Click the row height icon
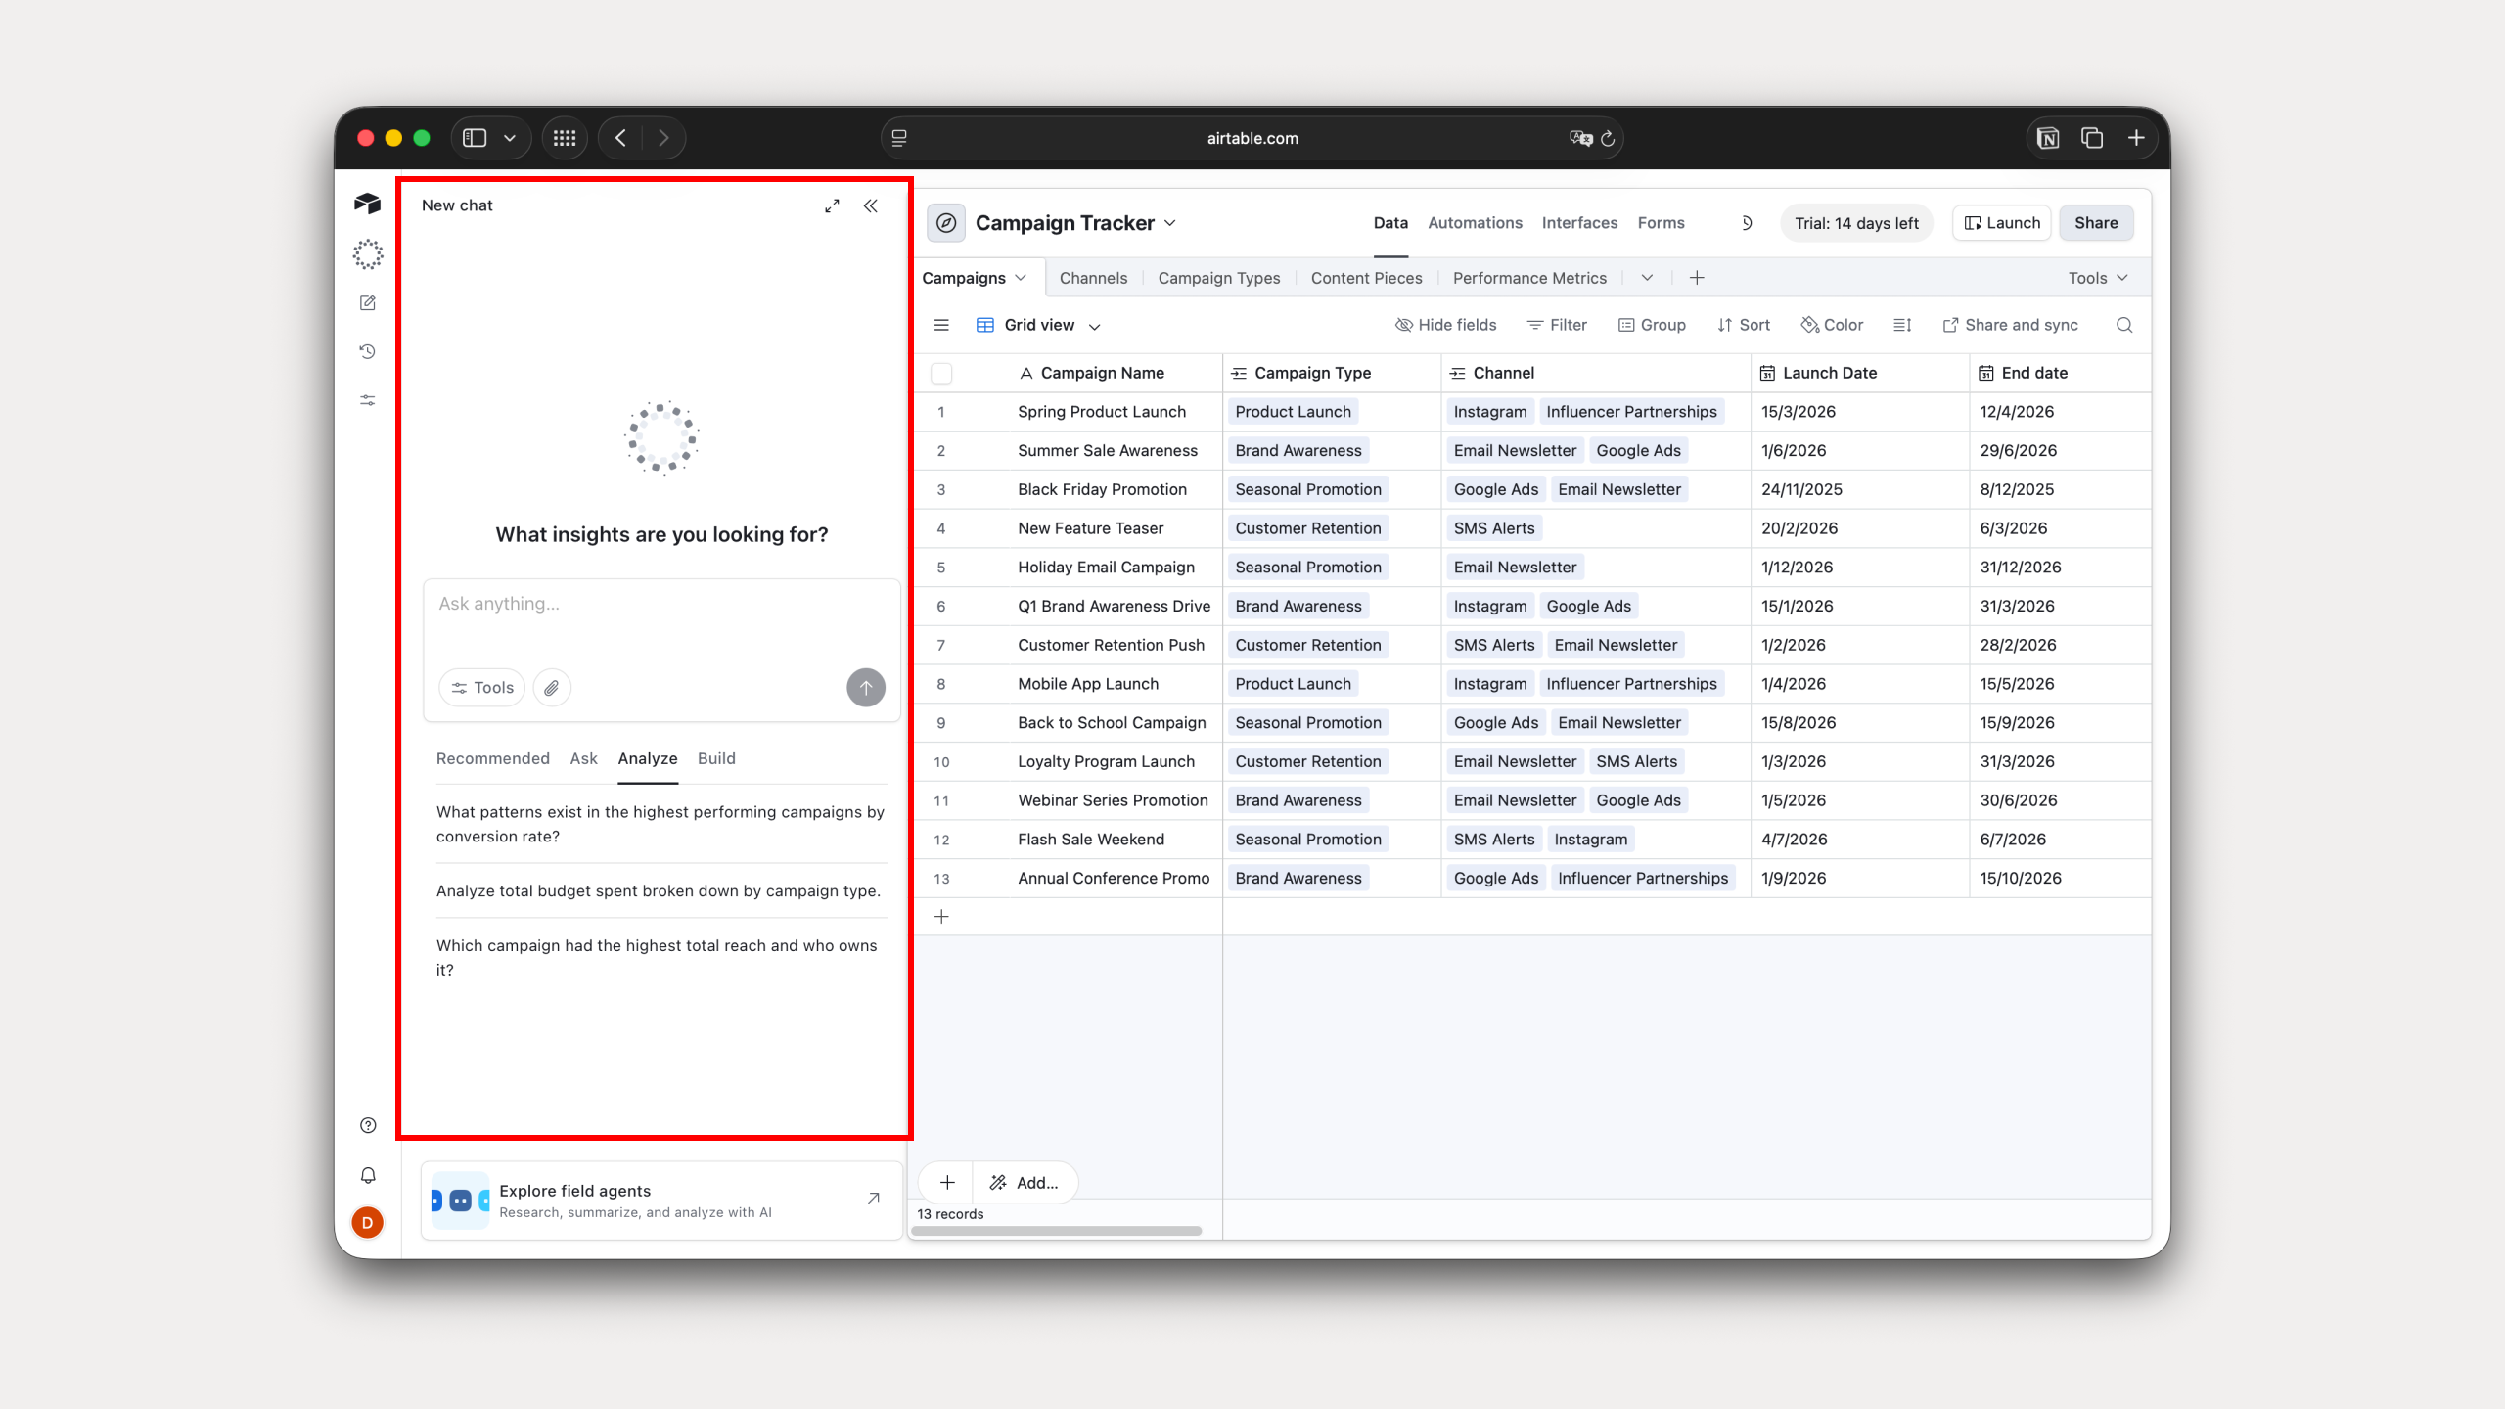Image resolution: width=2505 pixels, height=1409 pixels. (x=1902, y=325)
